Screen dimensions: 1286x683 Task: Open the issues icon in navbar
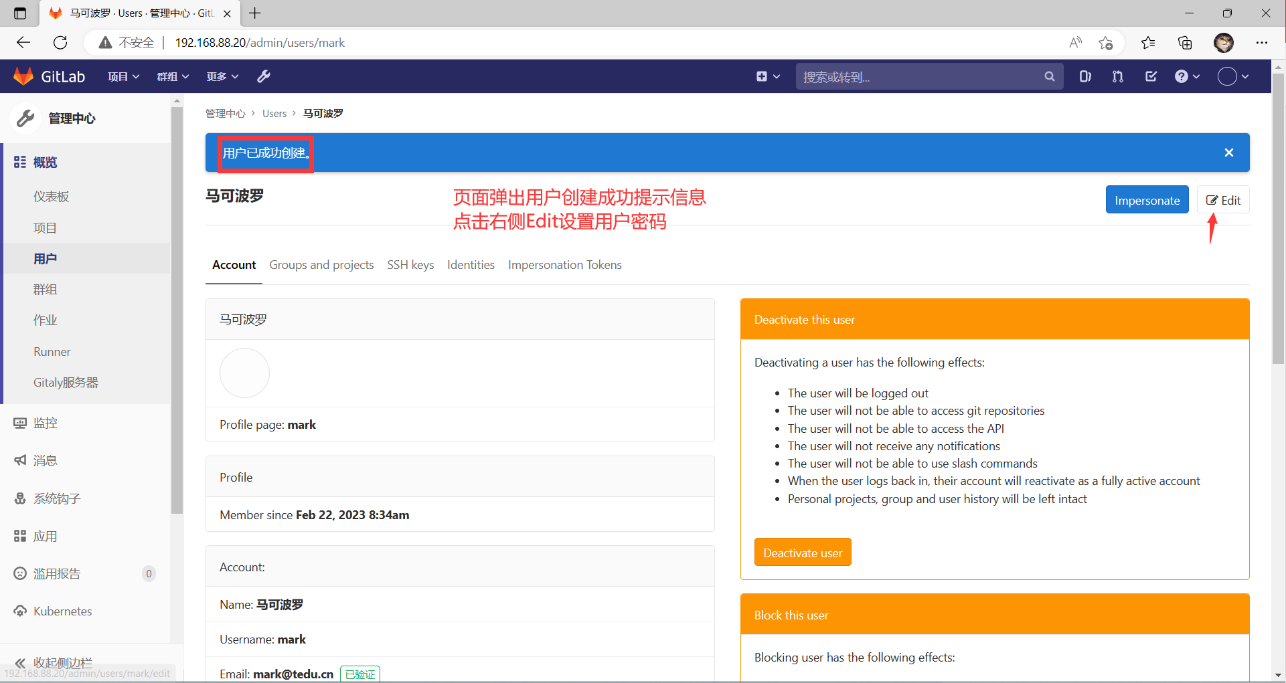pyautogui.click(x=1085, y=76)
